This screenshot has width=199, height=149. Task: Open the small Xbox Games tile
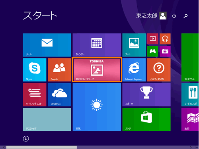point(153,51)
